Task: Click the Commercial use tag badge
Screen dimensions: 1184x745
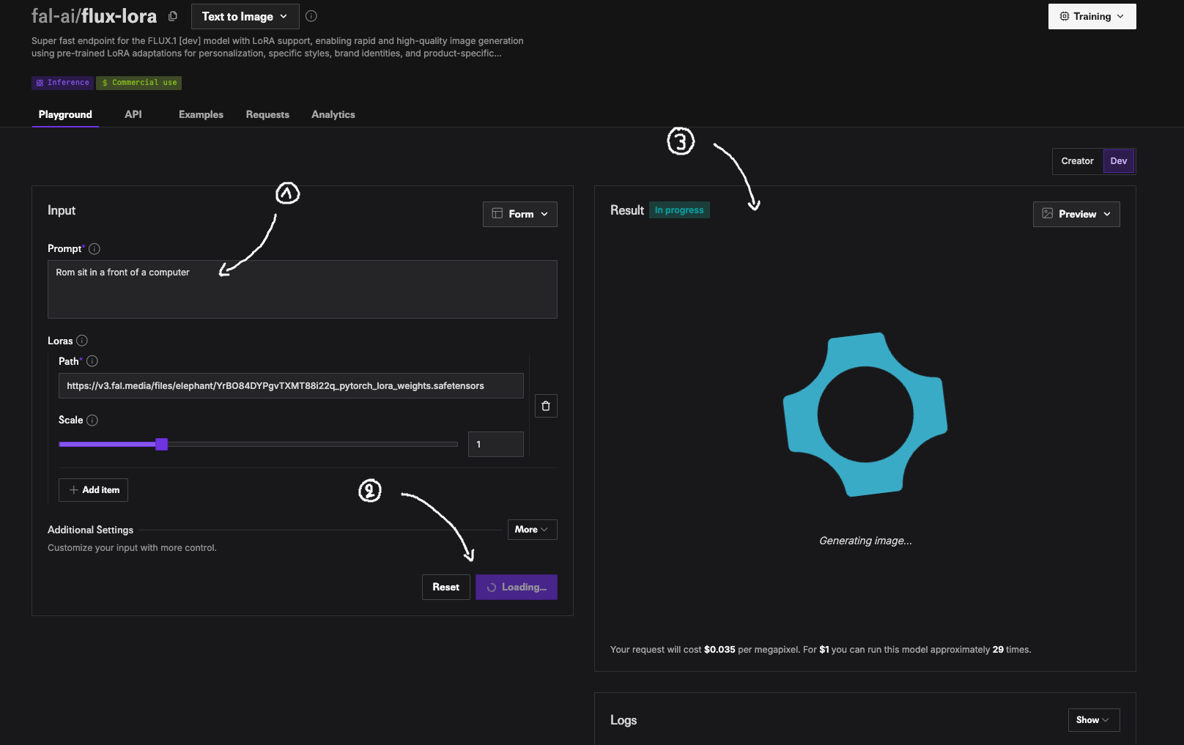Action: point(139,83)
